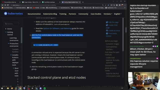Jump to Steps for the first control plane node
Image resolution: width=160 pixels, height=90 pixels.
[x=113, y=75]
